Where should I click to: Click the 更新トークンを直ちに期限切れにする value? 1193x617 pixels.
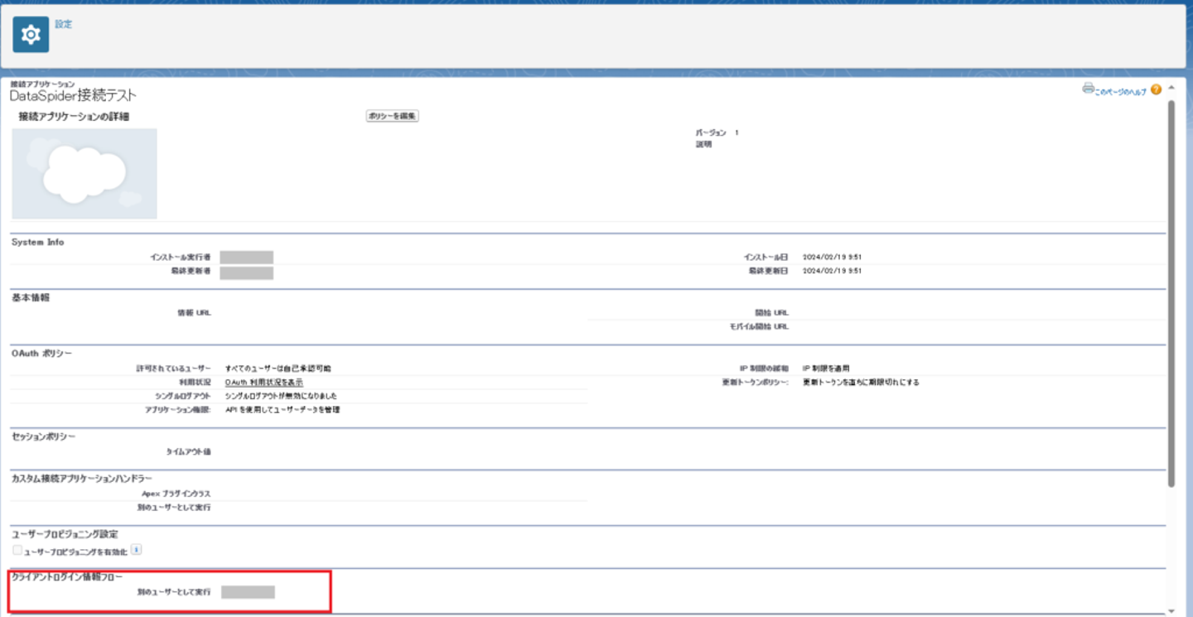point(861,383)
